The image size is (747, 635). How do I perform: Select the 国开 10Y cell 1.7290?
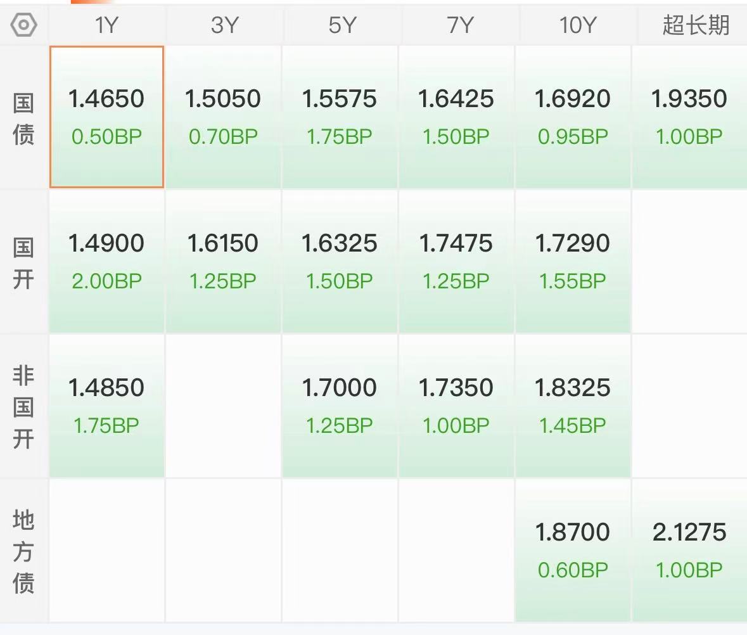pos(573,261)
